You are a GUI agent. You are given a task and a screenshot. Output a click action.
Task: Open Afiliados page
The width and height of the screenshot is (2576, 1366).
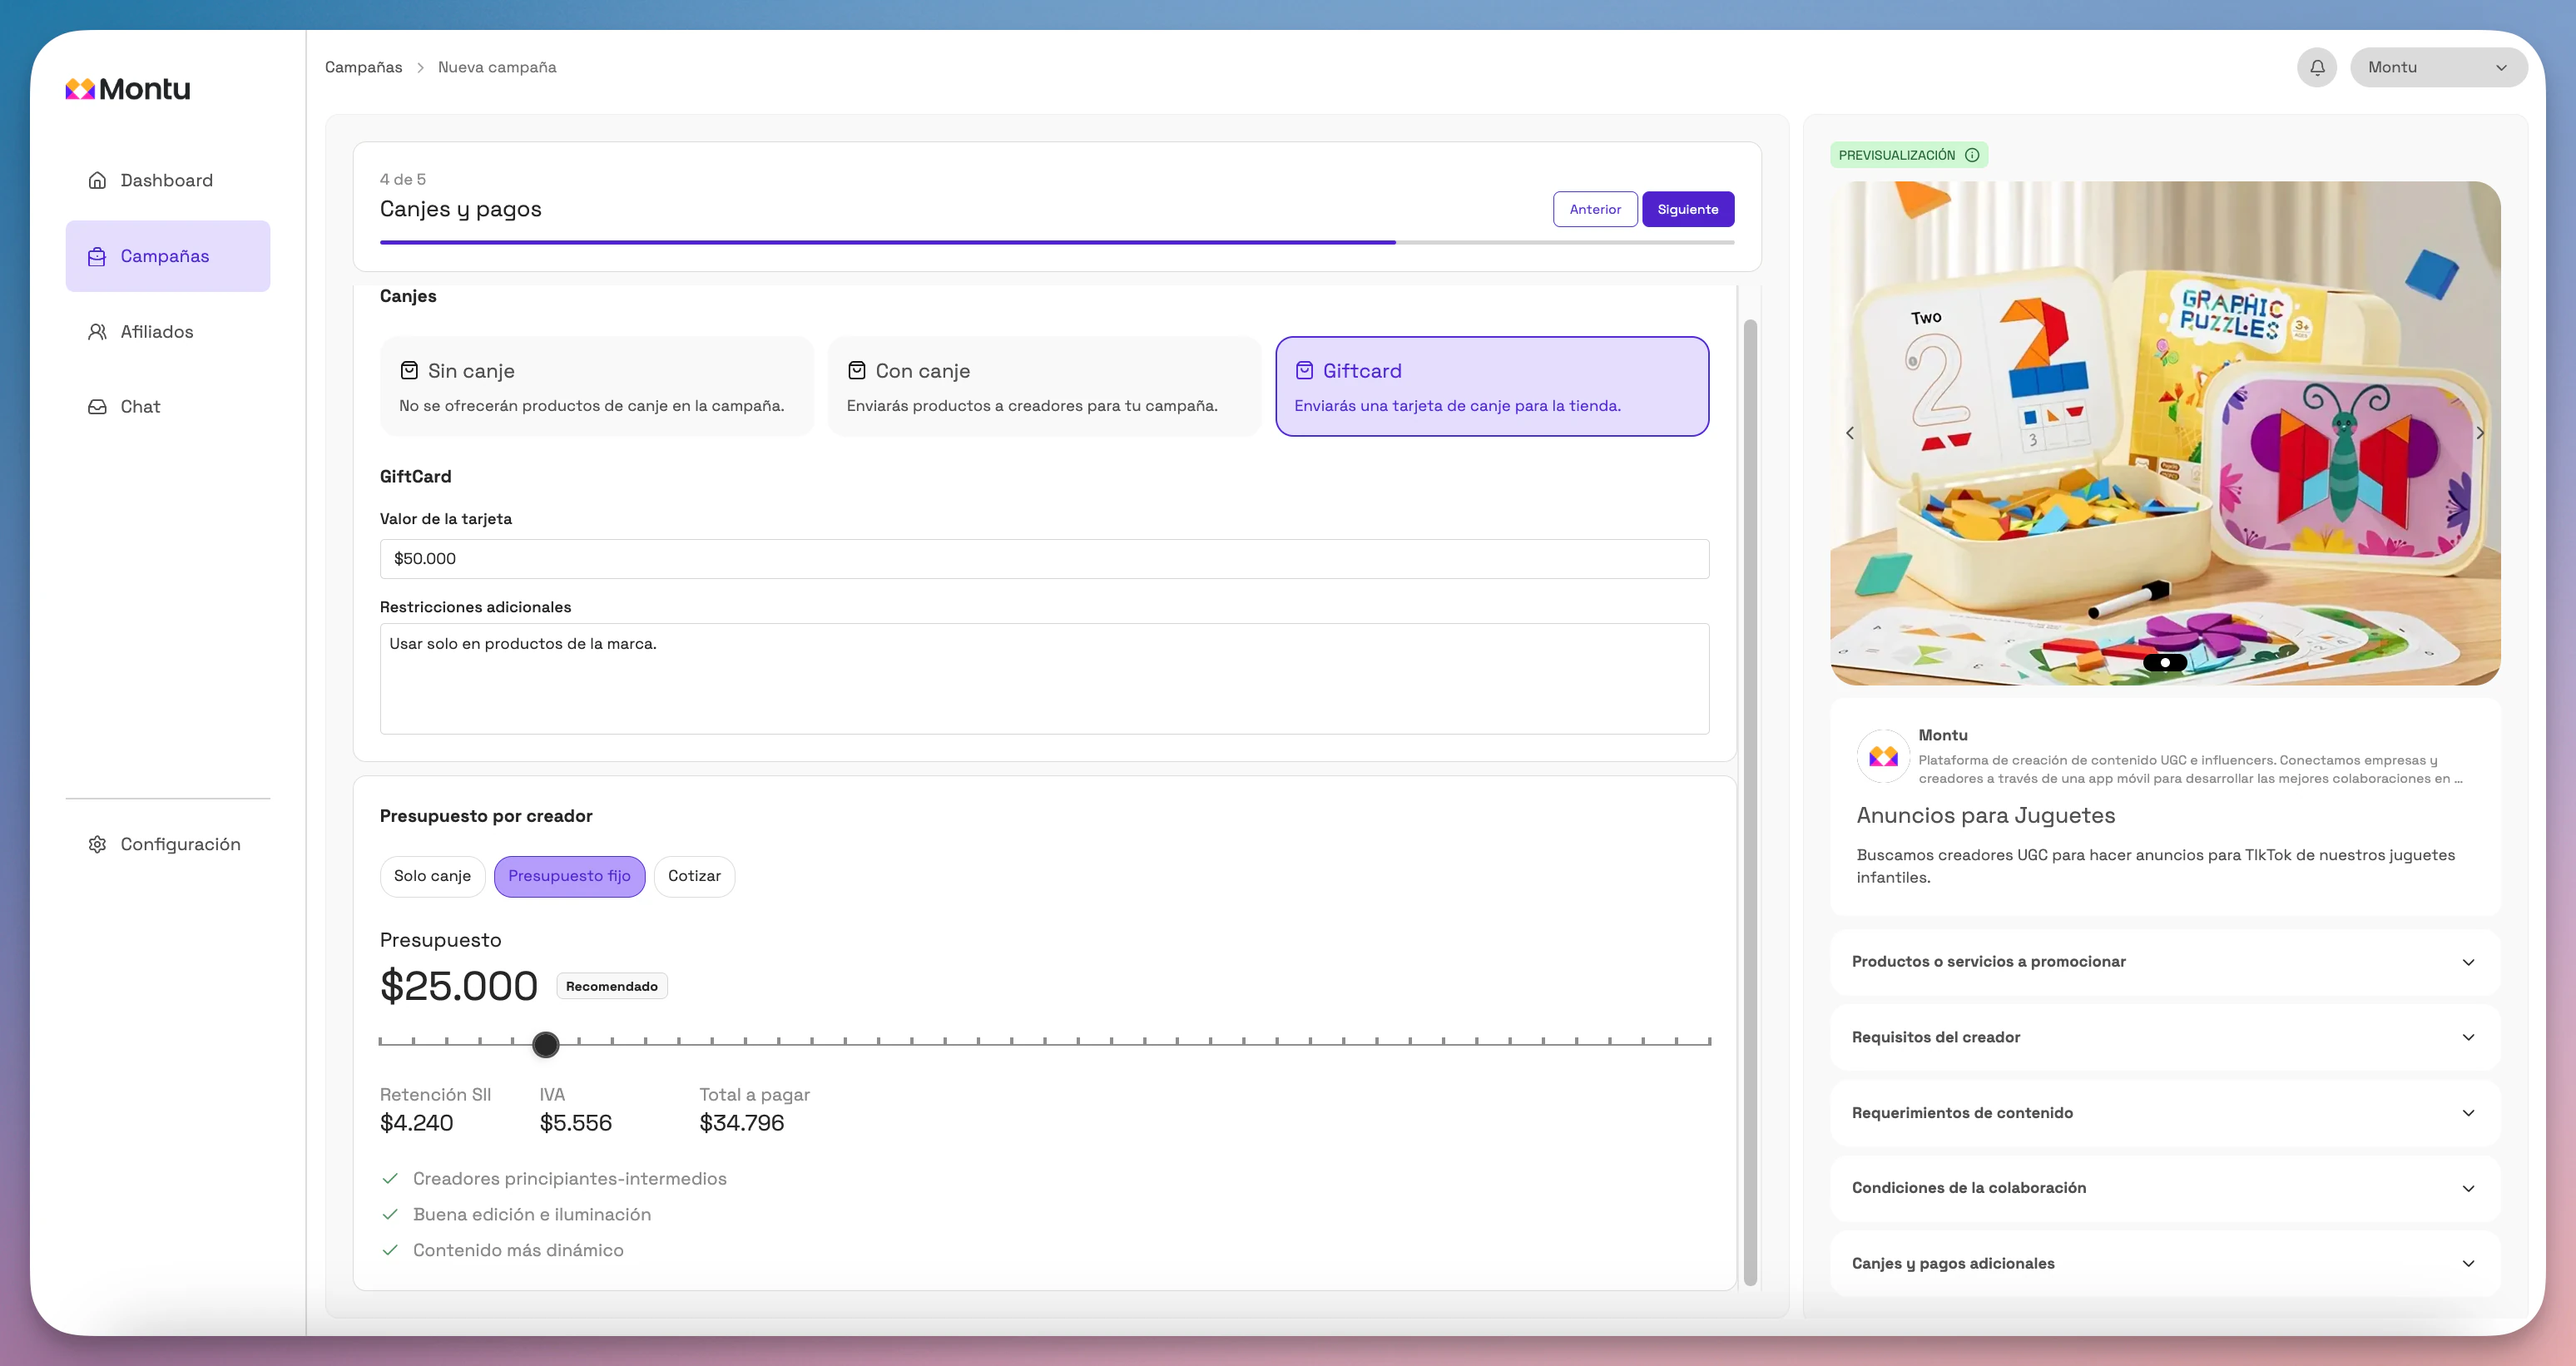[x=168, y=331]
